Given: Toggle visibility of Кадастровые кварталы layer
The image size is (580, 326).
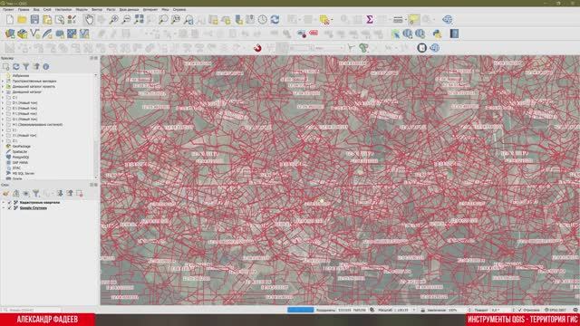Looking at the screenshot, I should pyautogui.click(x=10, y=203).
